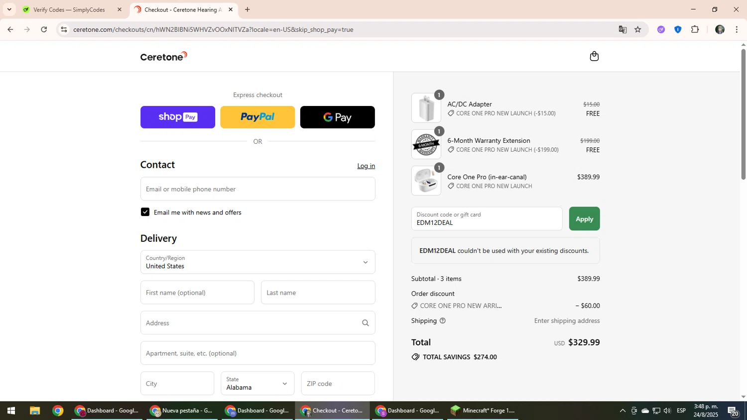Click the AC/DC Adapter product thumbnail
Image resolution: width=747 pixels, height=420 pixels.
pos(426,108)
